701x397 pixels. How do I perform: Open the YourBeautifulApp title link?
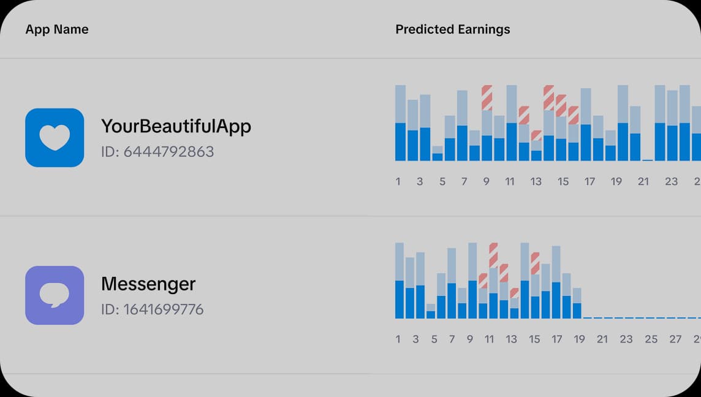[x=176, y=126]
